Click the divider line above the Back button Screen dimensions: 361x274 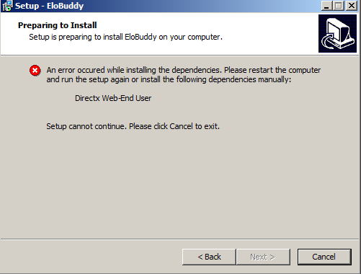tap(179, 239)
